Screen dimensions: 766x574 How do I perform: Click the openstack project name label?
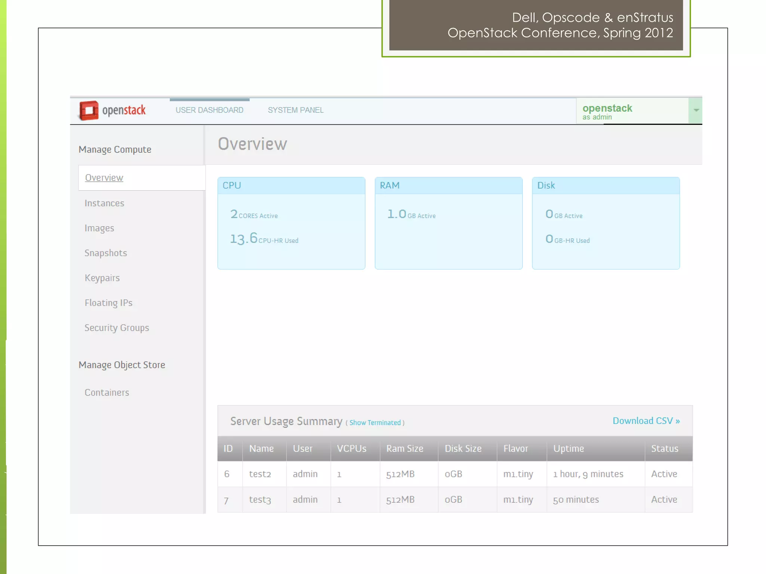[x=607, y=108]
